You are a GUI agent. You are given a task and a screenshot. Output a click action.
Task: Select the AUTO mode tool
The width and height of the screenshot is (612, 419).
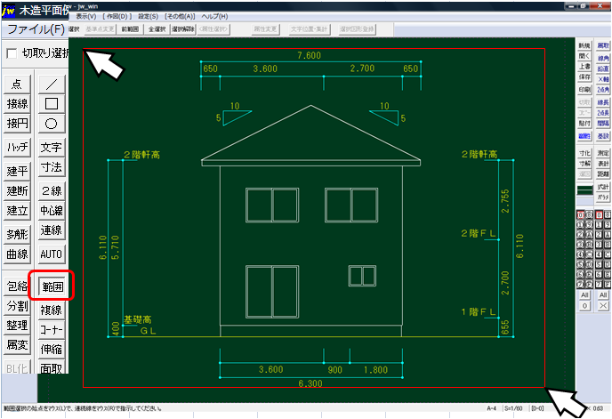tap(52, 254)
